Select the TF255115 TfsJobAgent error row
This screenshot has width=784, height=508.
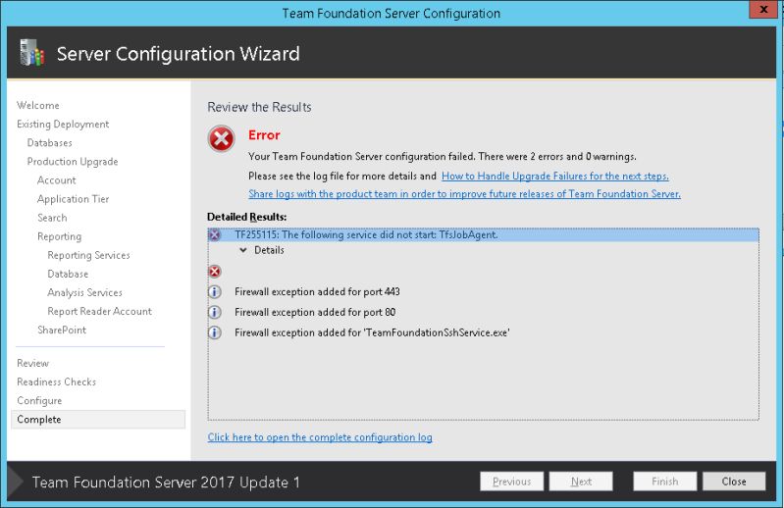484,234
